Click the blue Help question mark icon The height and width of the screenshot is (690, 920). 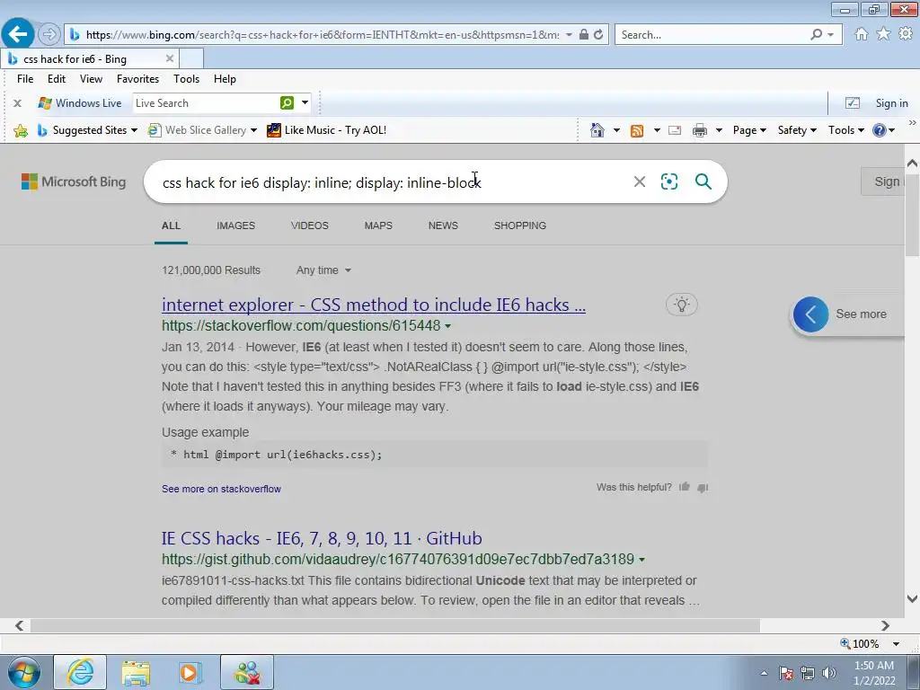point(879,130)
